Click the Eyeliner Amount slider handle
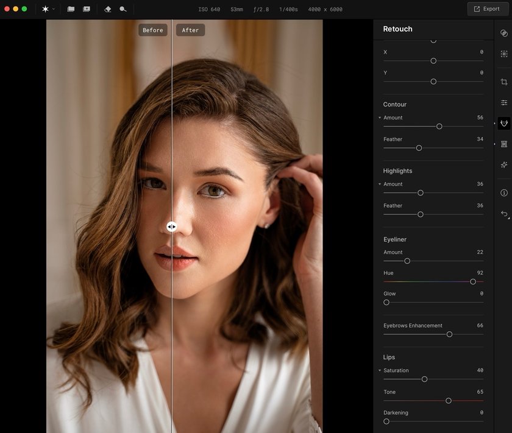The height and width of the screenshot is (433, 512). [x=407, y=261]
